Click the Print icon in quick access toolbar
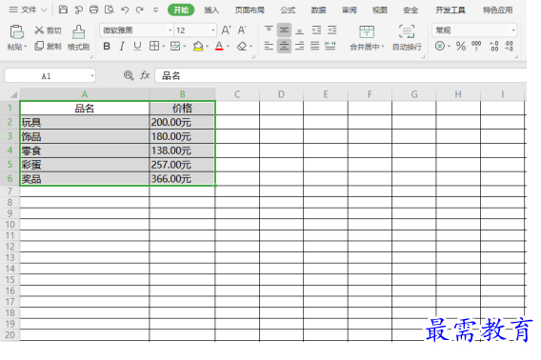541x360 pixels. (94, 10)
